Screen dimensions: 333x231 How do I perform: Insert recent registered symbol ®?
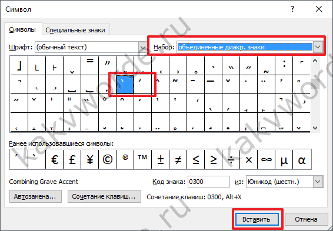125,159
